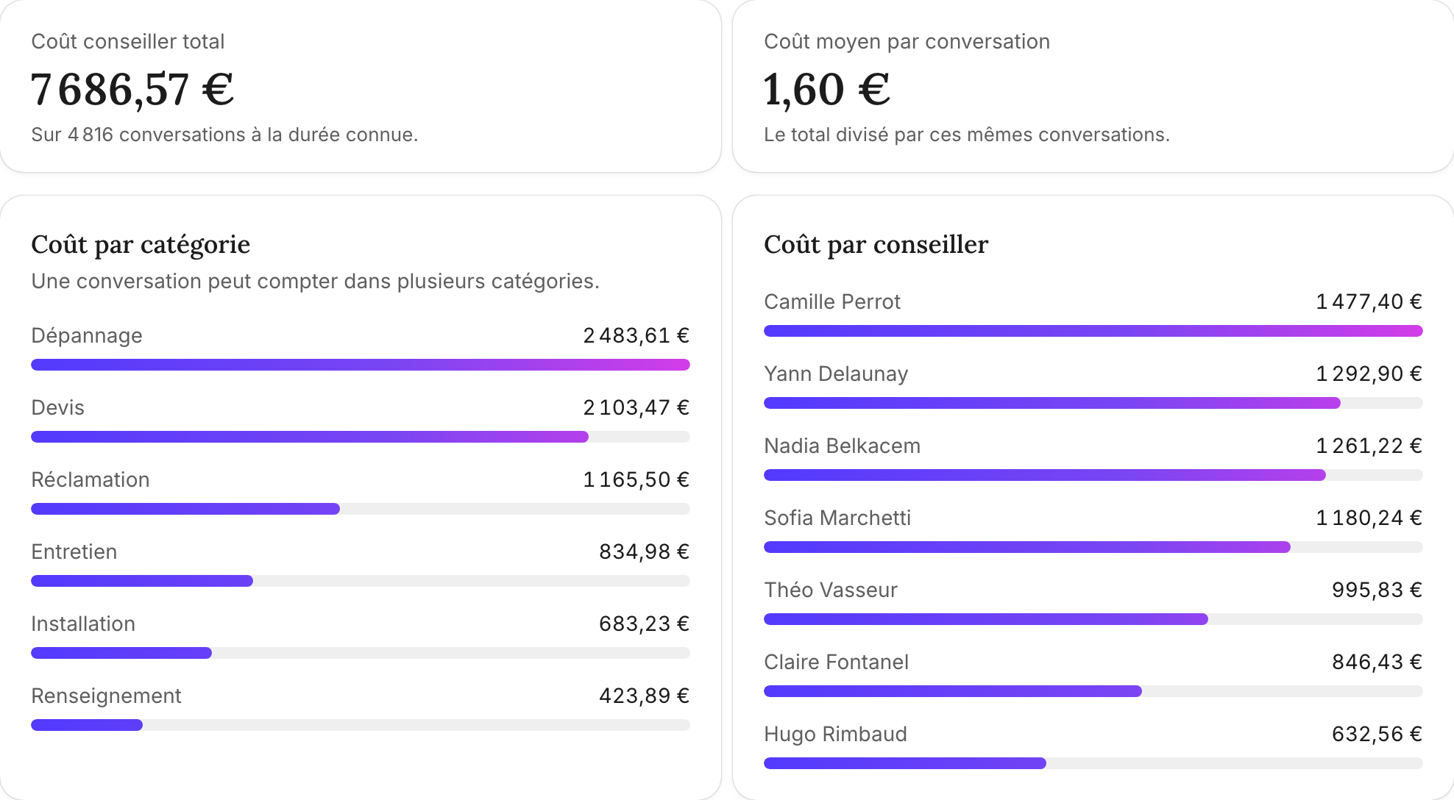Select the Coût conseiller total label
Screen dimensions: 1454x800
[x=128, y=41]
